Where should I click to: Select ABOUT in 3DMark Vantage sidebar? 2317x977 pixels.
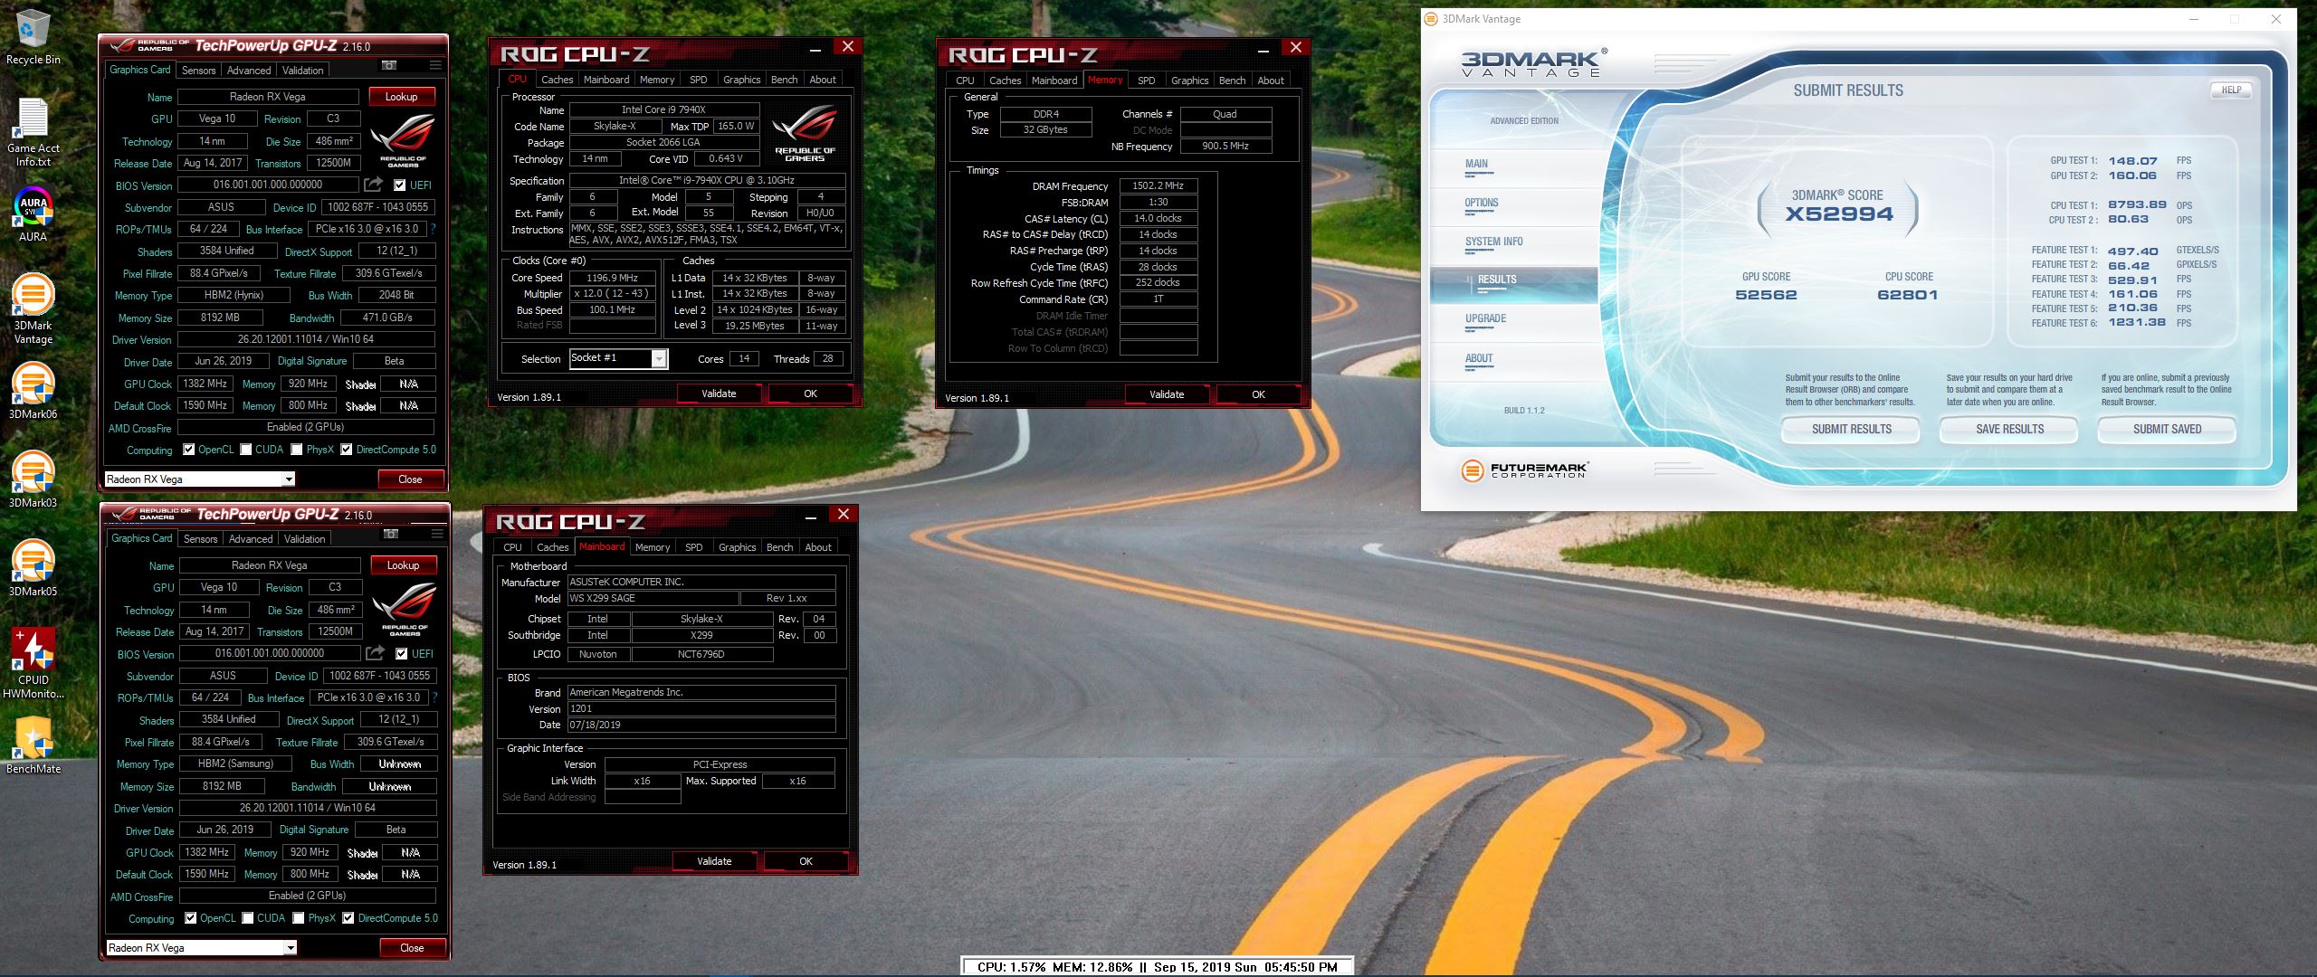pos(1479,358)
